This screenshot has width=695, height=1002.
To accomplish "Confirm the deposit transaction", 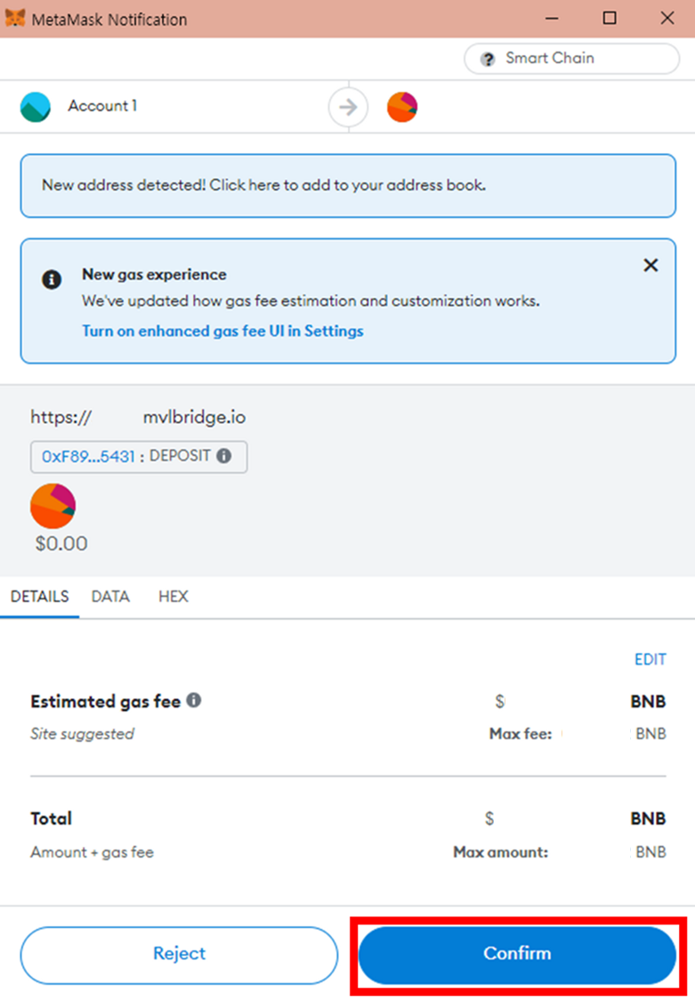I will coord(517,954).
